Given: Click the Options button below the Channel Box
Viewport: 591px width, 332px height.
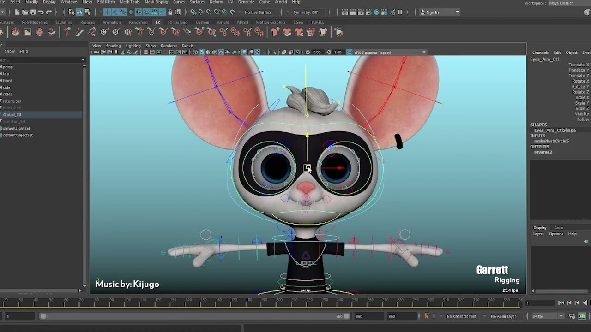Looking at the screenshot, I should click(x=556, y=234).
